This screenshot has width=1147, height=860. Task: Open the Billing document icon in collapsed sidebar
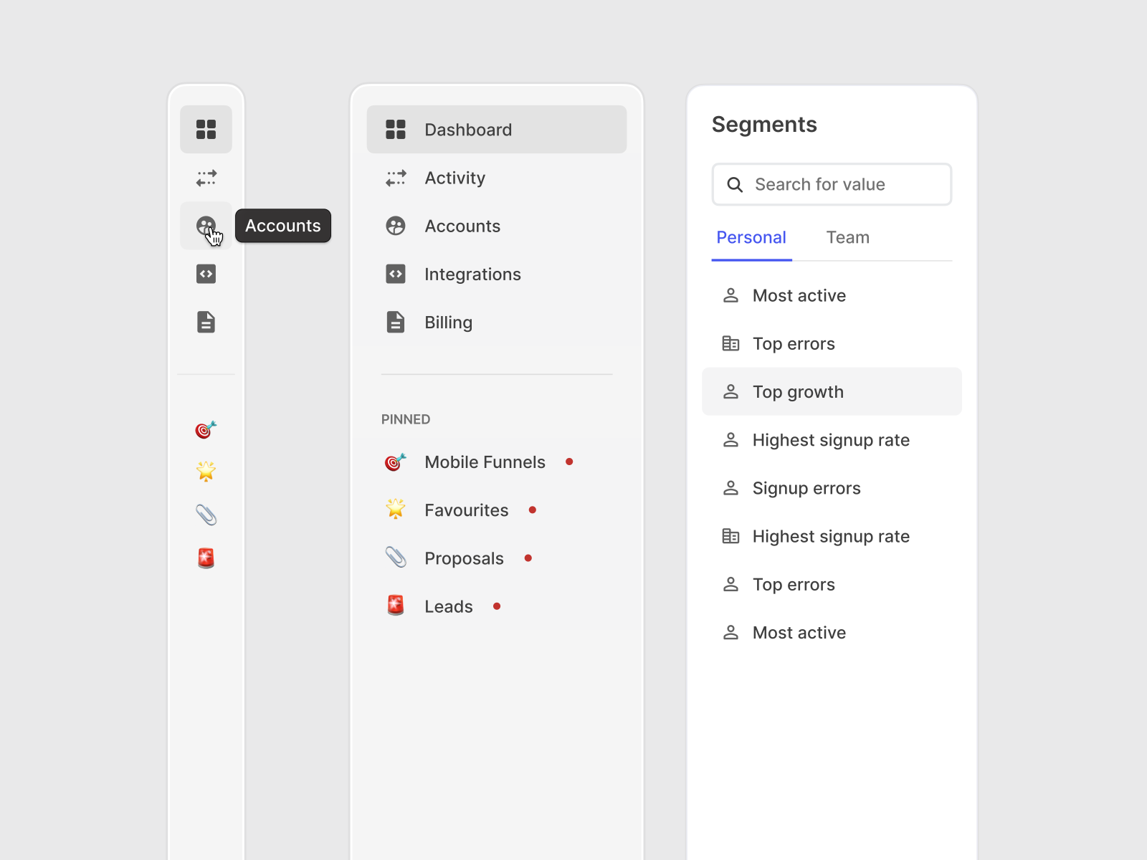206,322
